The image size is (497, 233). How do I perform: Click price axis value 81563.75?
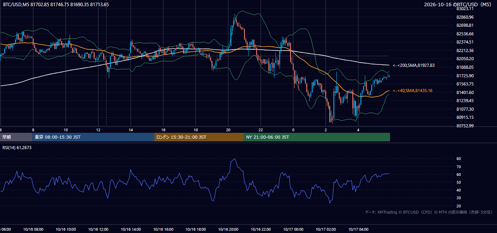465,84
